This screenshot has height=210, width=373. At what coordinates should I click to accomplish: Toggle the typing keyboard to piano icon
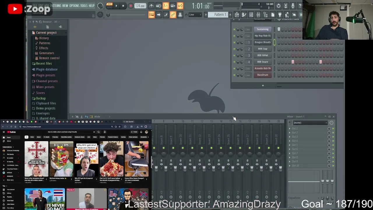click(x=152, y=15)
